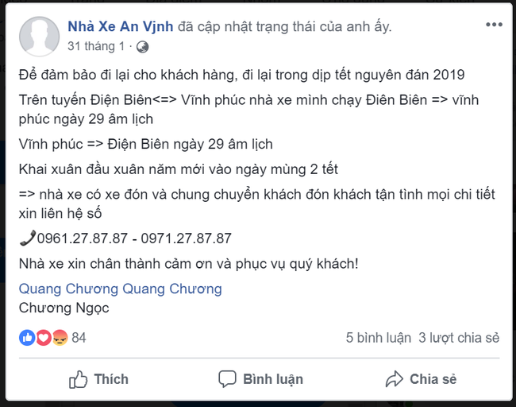Click the thumbs-up icon beside Thích
This screenshot has width=516, height=407.
coord(78,378)
